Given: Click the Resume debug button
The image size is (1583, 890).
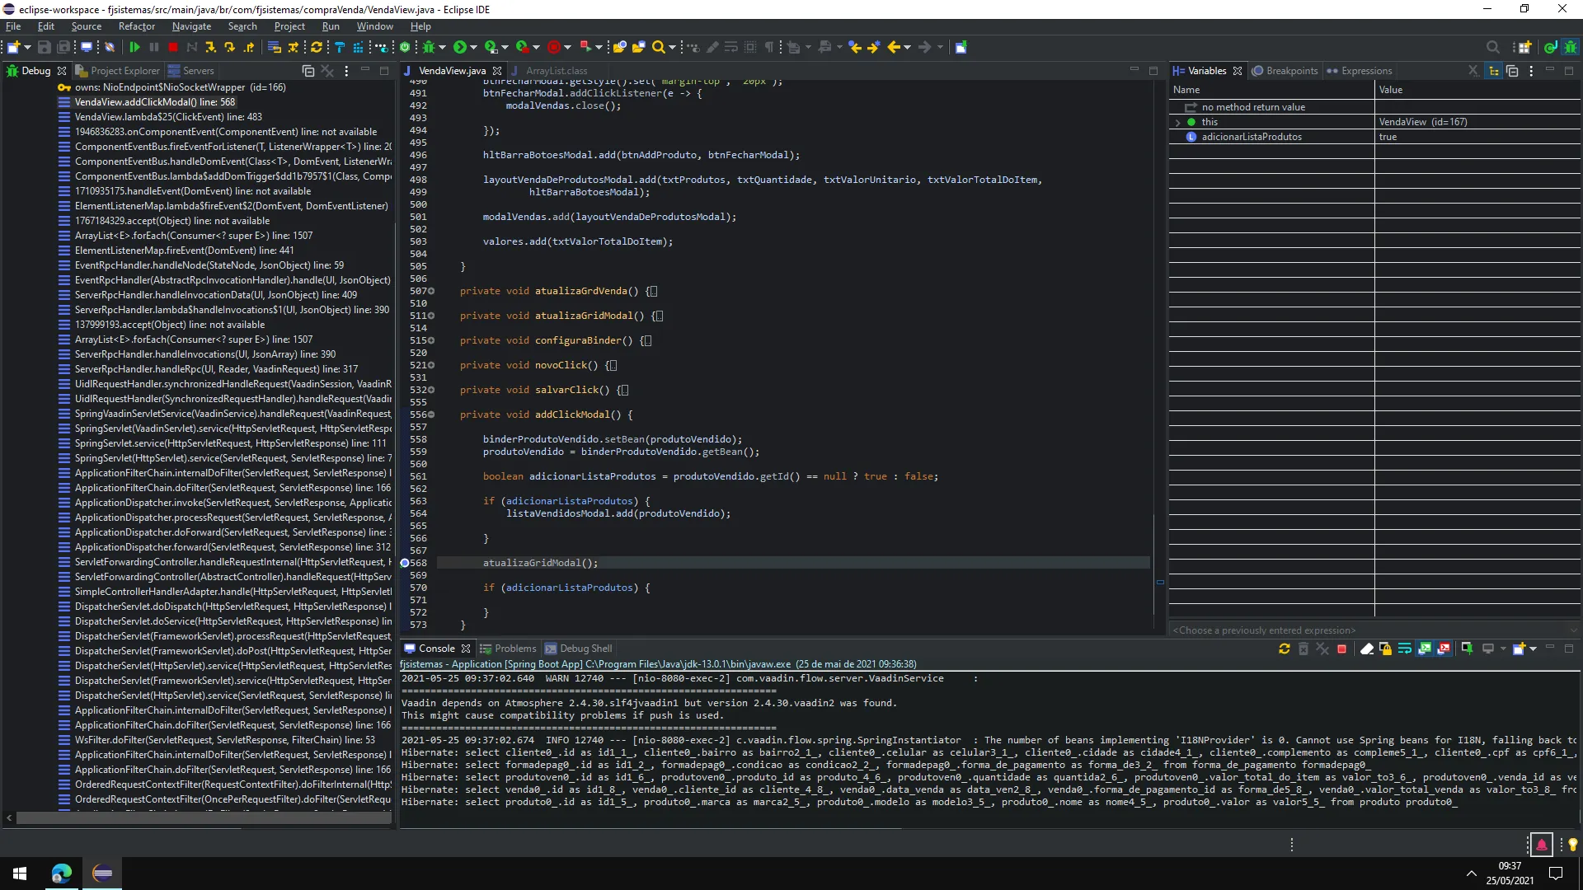Looking at the screenshot, I should (134, 48).
